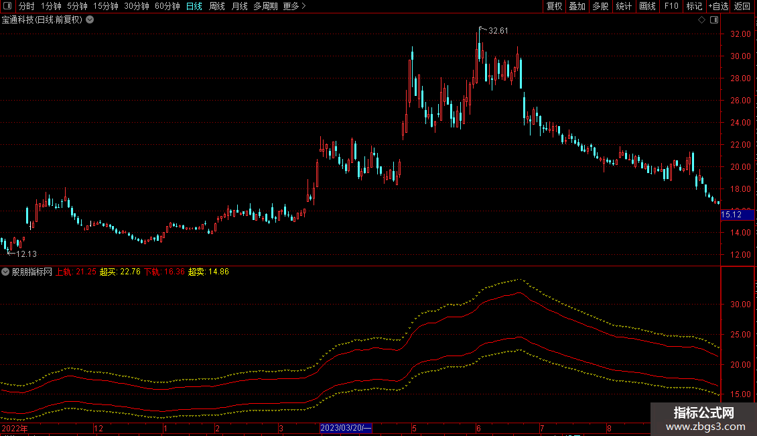Open the 画线 drawing tools
This screenshot has height=436, width=757.
point(647,6)
